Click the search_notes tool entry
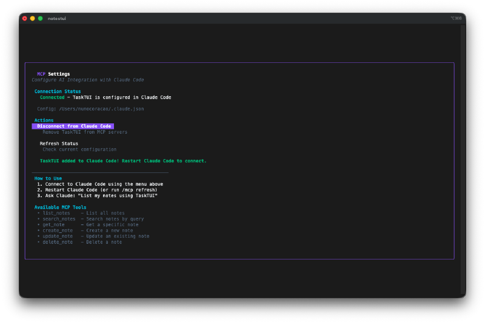 (90, 219)
